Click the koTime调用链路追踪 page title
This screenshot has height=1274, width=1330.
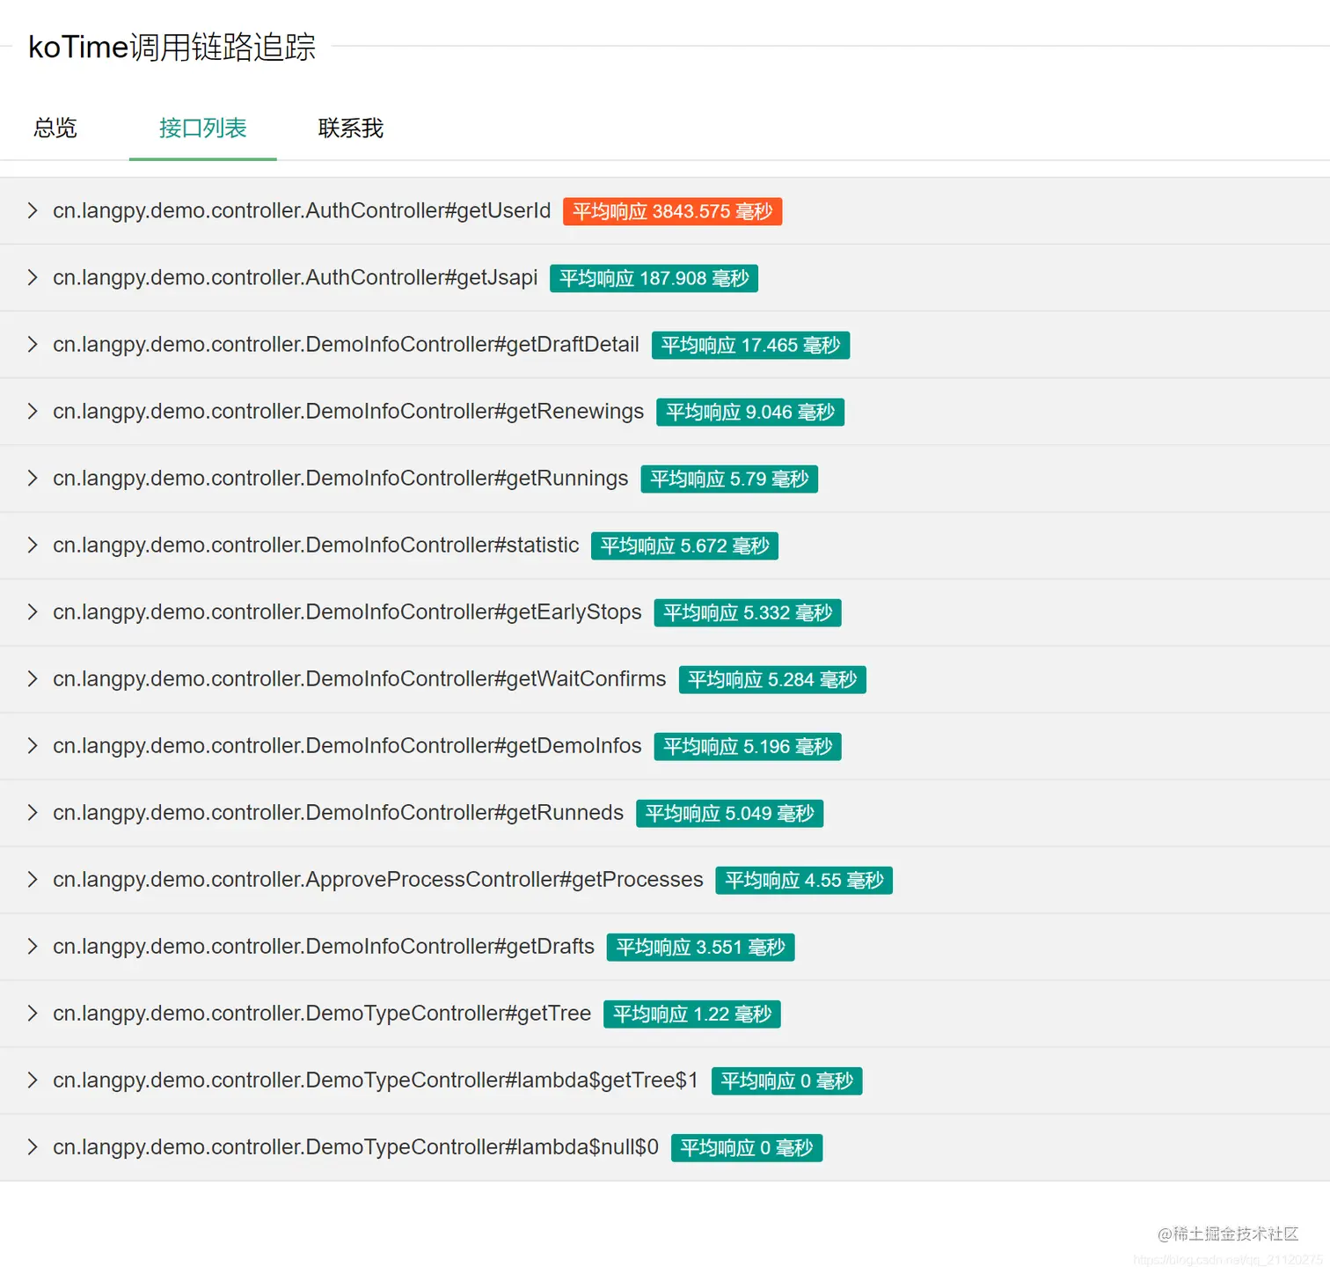pyautogui.click(x=172, y=47)
